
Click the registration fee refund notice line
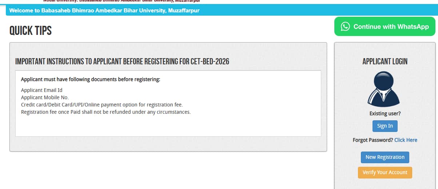click(106, 112)
